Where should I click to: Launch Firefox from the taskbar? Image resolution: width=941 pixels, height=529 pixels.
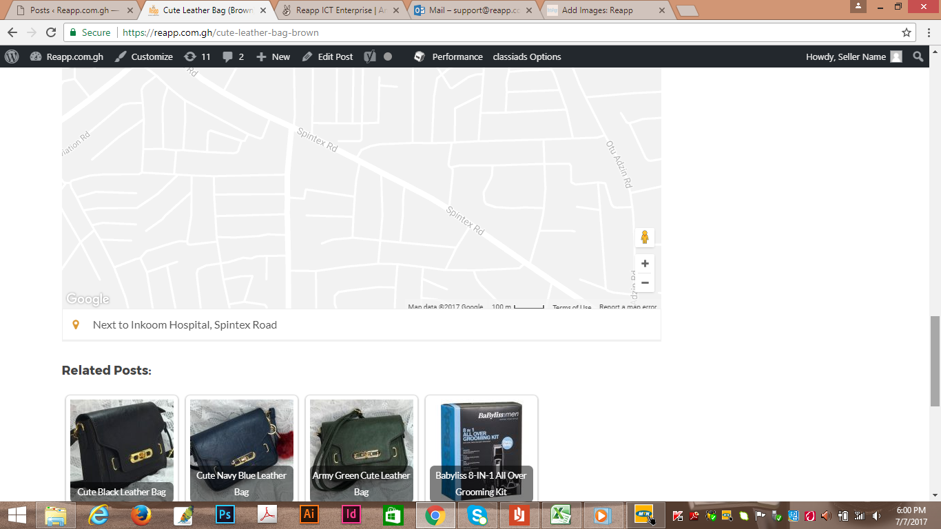[141, 515]
